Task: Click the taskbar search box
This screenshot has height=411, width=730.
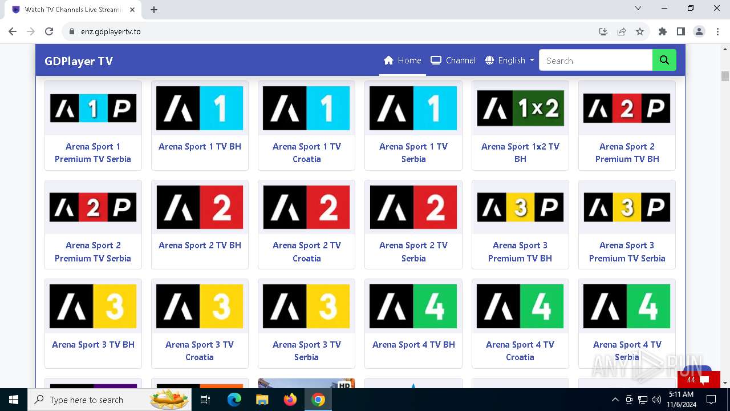Action: pos(110,400)
